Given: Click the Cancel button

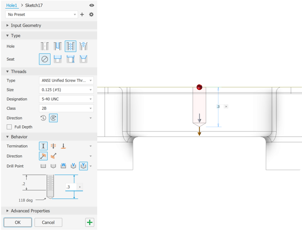Looking at the screenshot, I should 48,223.
